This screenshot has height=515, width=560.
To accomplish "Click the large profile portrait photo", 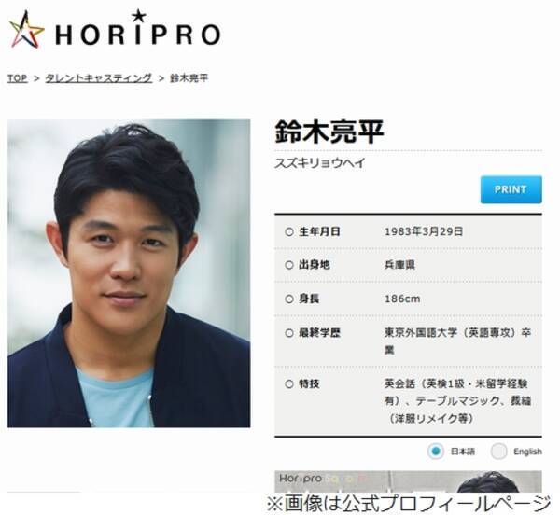I will click(x=129, y=273).
